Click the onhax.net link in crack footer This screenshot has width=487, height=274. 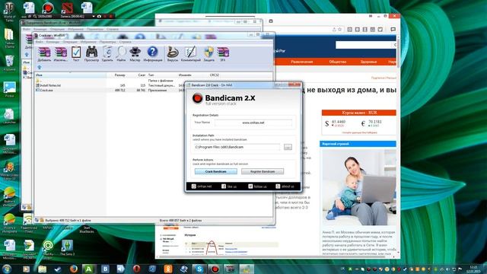pyautogui.click(x=202, y=186)
